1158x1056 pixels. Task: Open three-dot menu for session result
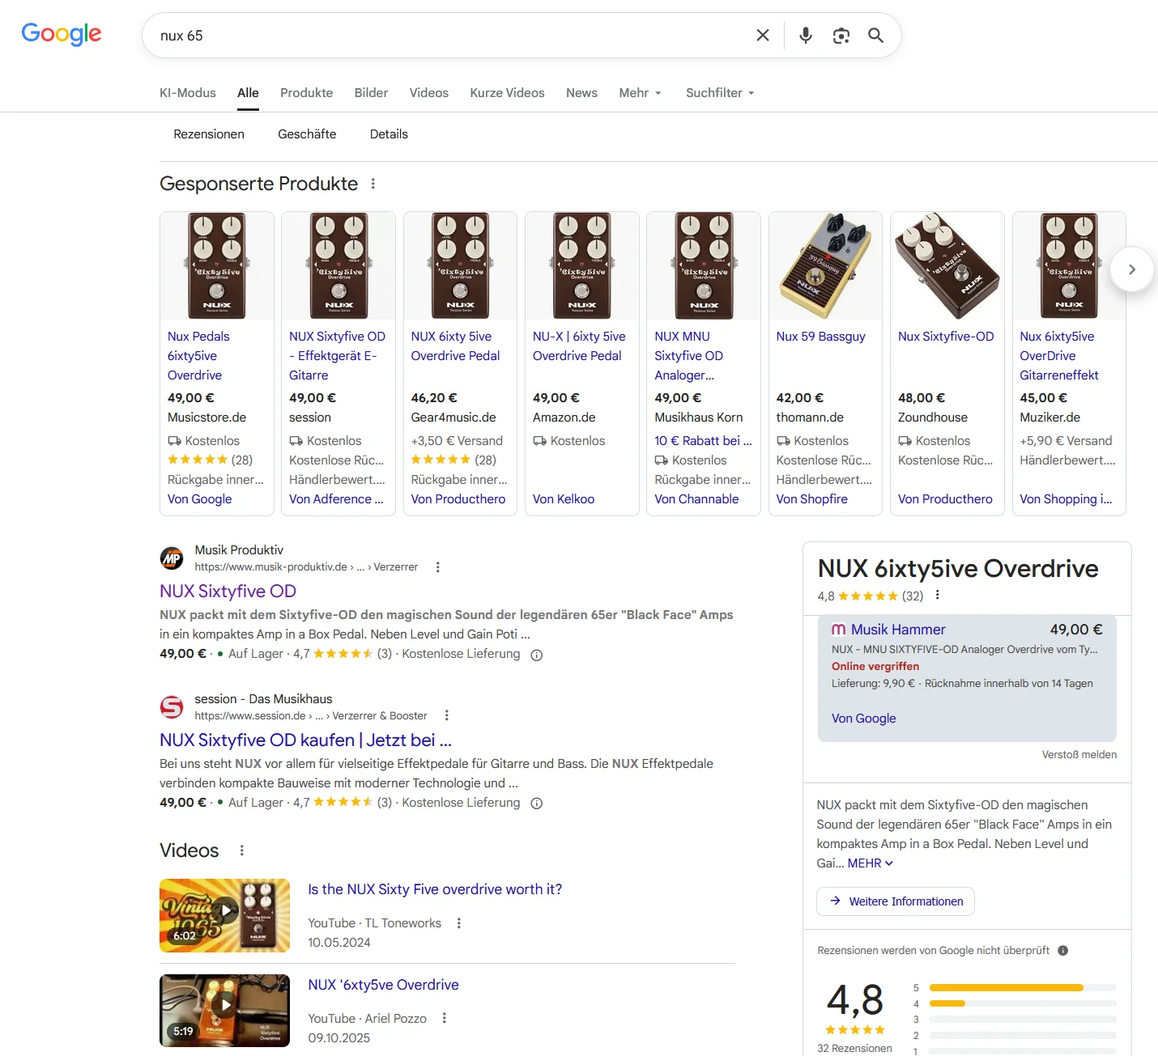447,715
